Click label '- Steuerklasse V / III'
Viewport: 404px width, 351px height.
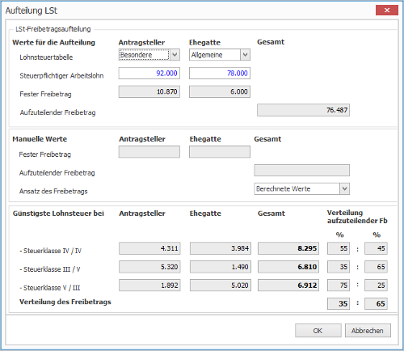(x=50, y=288)
